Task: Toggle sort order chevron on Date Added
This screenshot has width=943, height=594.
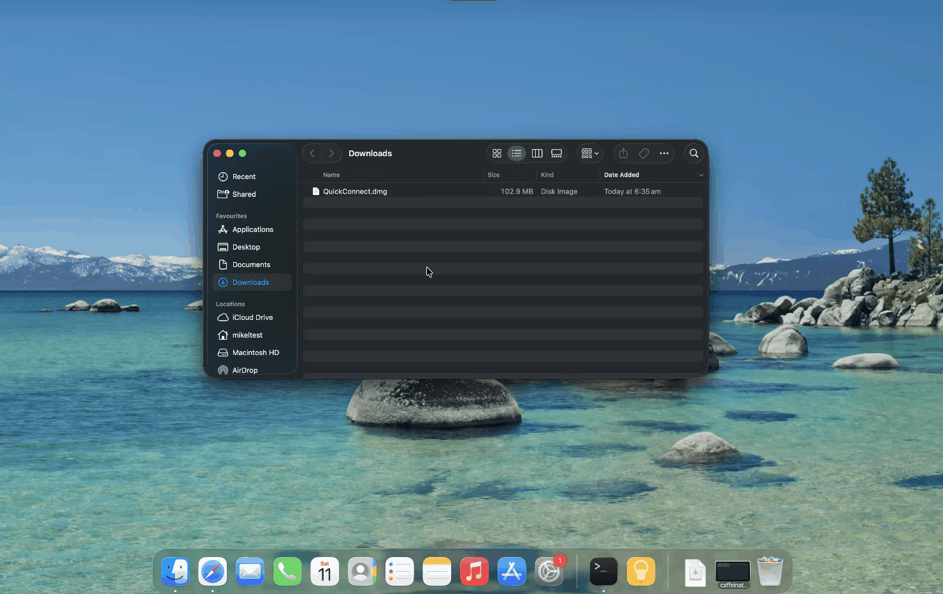Action: tap(701, 175)
